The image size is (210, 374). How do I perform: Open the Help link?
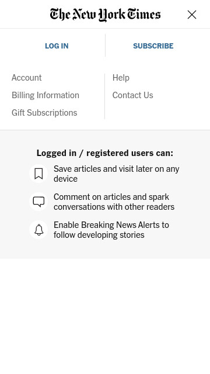coord(121,78)
